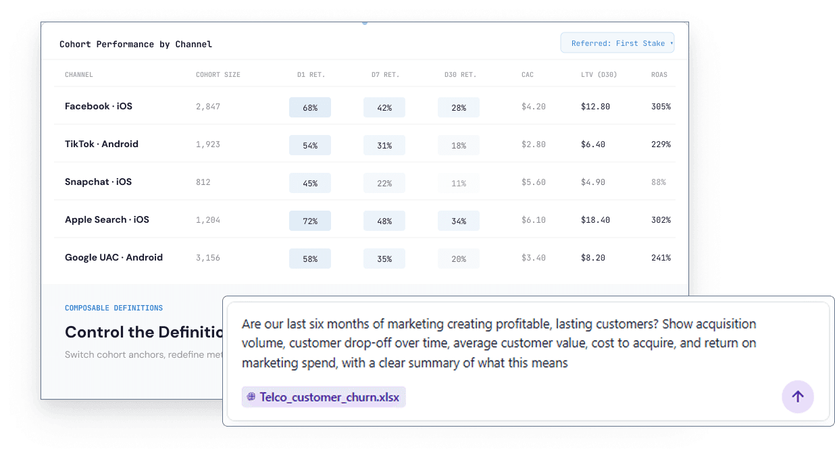
Task: Click the 31% D7 retention cell
Action: click(x=384, y=145)
